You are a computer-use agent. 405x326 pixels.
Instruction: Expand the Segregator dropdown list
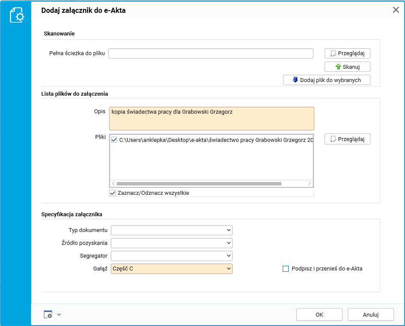tap(229, 256)
